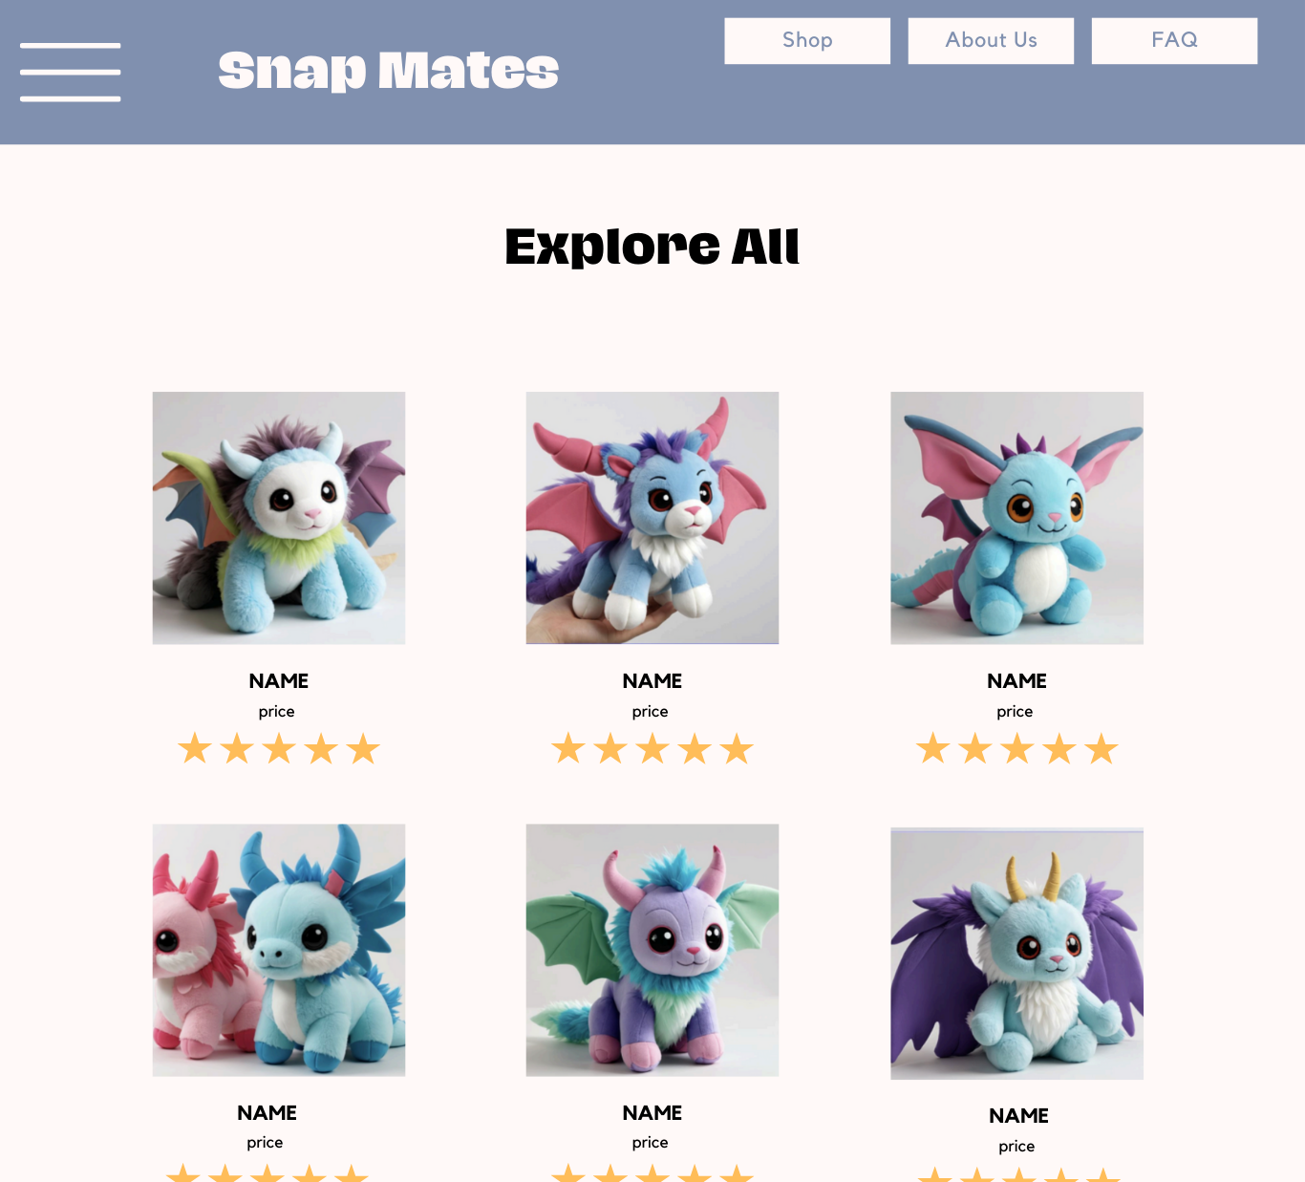The image size is (1305, 1182).
Task: Click NAME under the first product image
Action: [x=279, y=680]
